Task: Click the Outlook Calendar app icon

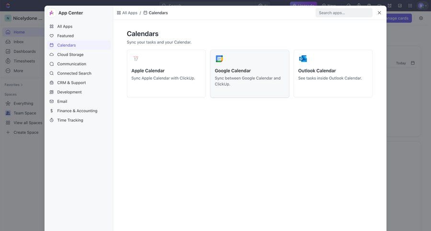Action: [303, 59]
